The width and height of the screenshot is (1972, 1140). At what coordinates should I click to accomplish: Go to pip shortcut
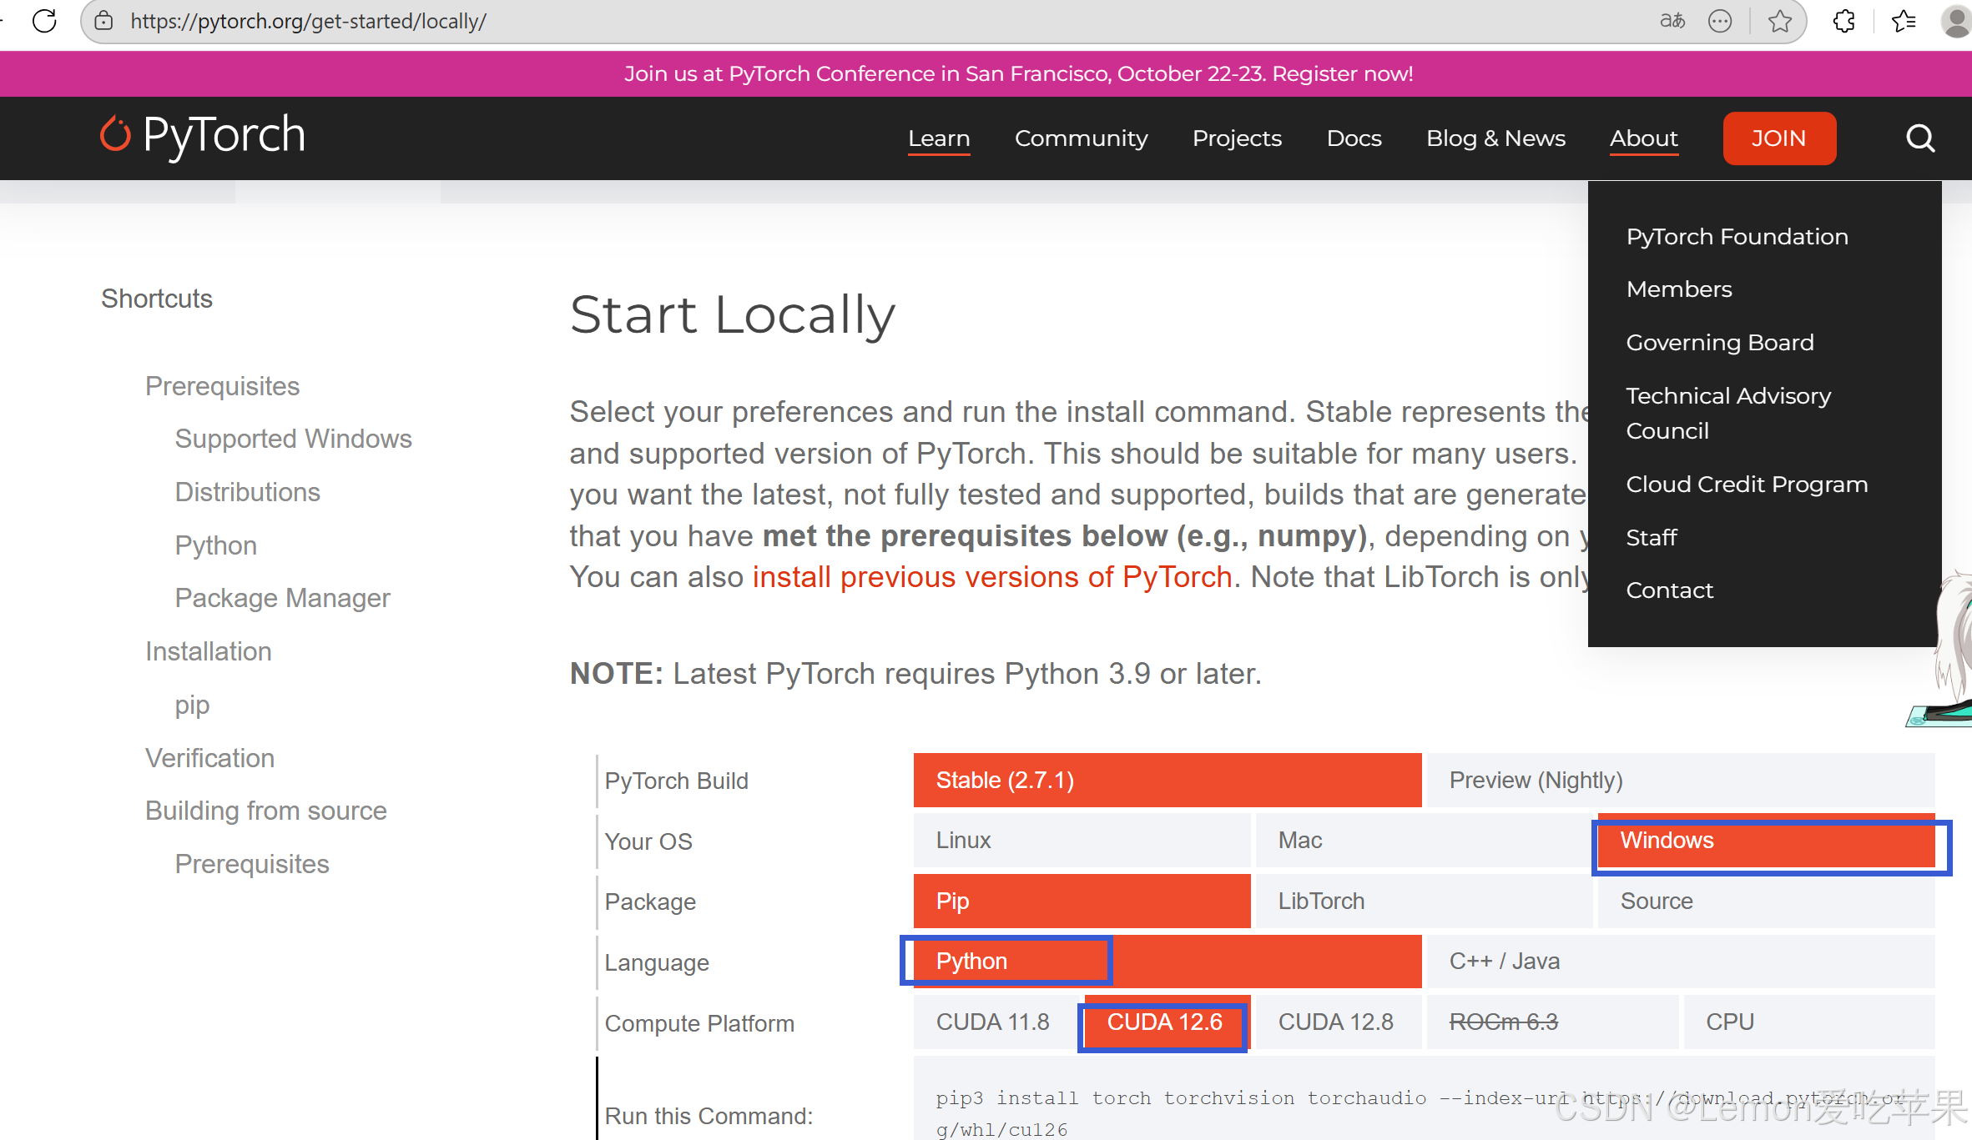(193, 706)
